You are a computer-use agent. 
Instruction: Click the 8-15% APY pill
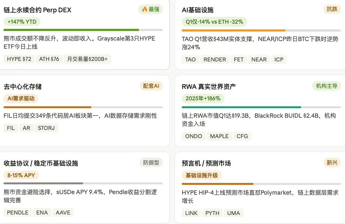21,175
